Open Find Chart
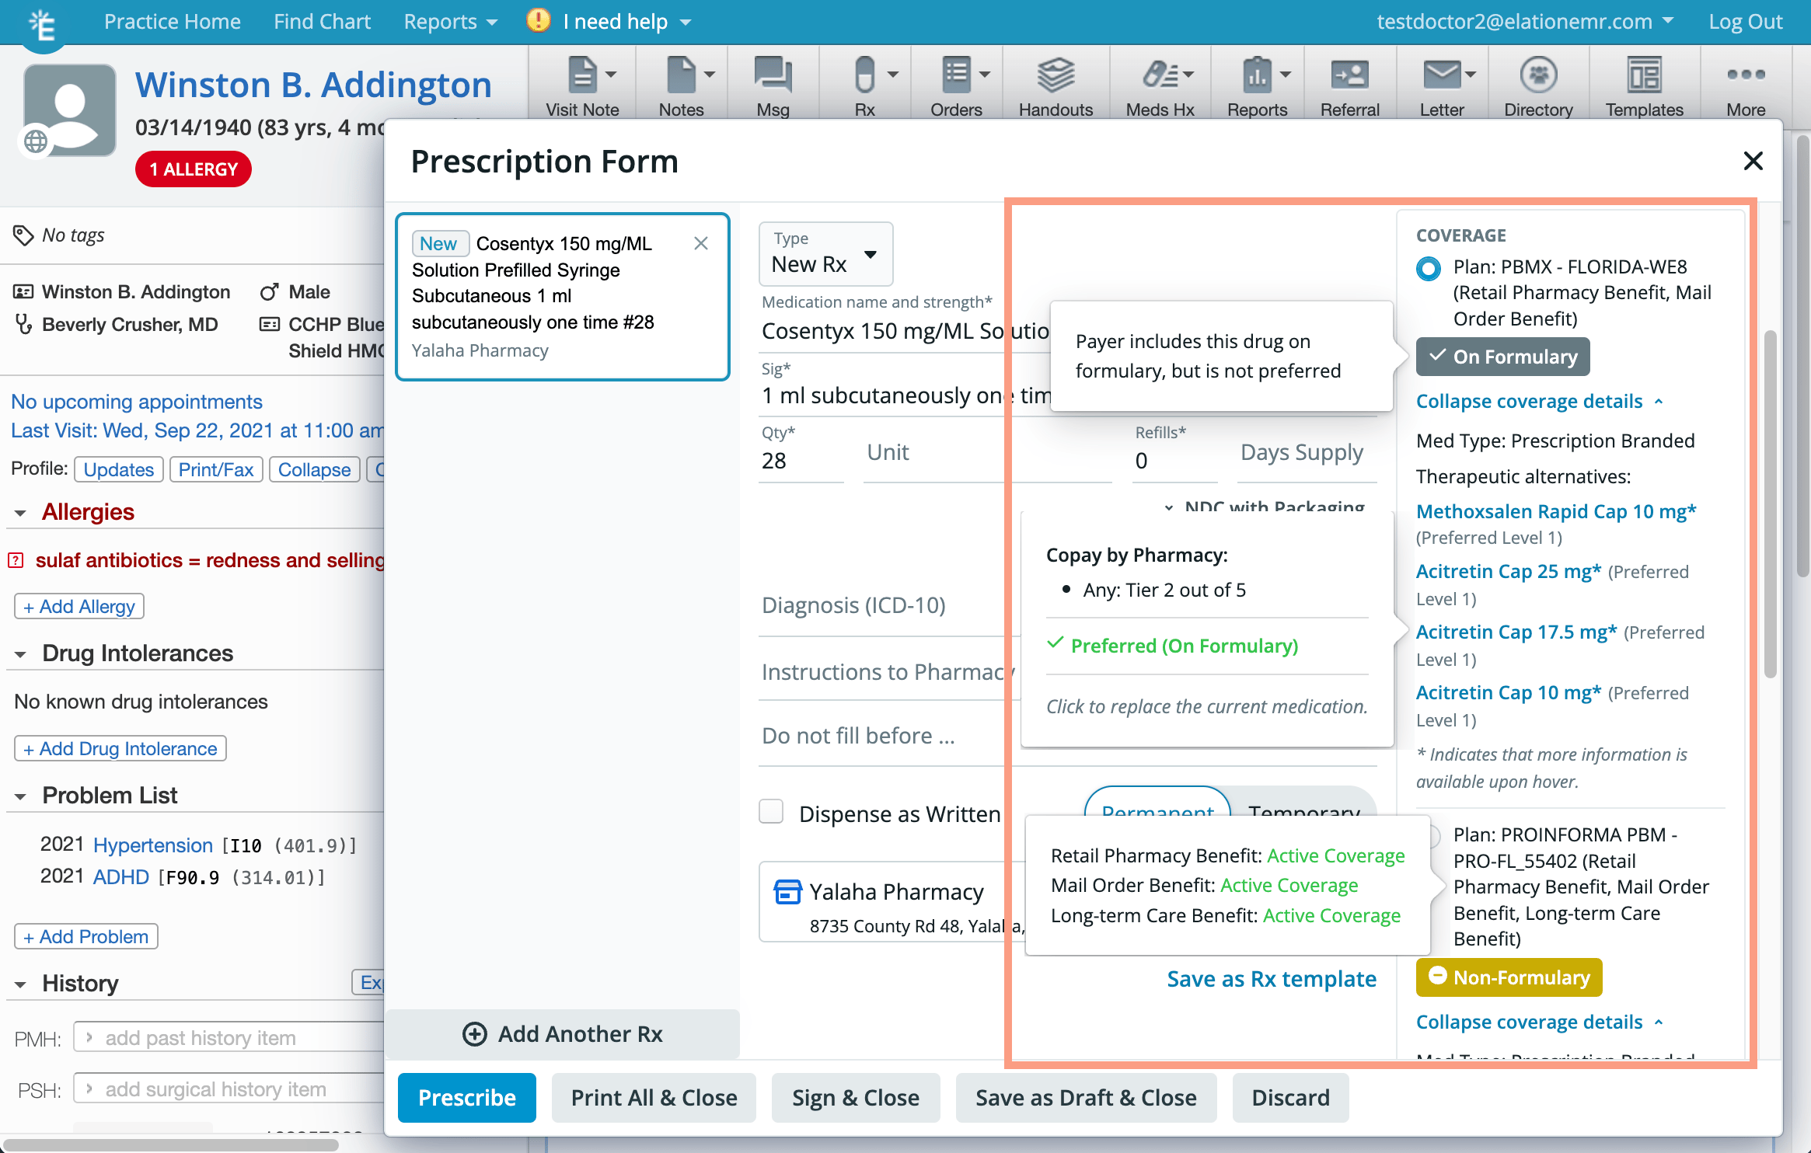1811x1153 pixels. coord(322,22)
